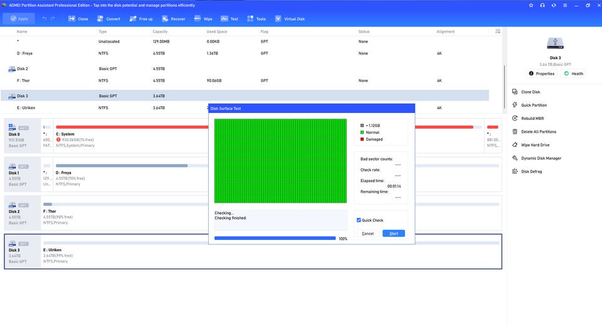Uncheck the Quick Check checkbox
The width and height of the screenshot is (602, 324).
(x=359, y=220)
